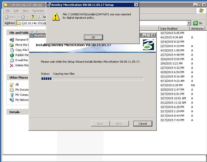Viewport: 207px width, 162px height.
Task: Open the File menu in Explorer
Action: pos(8,11)
